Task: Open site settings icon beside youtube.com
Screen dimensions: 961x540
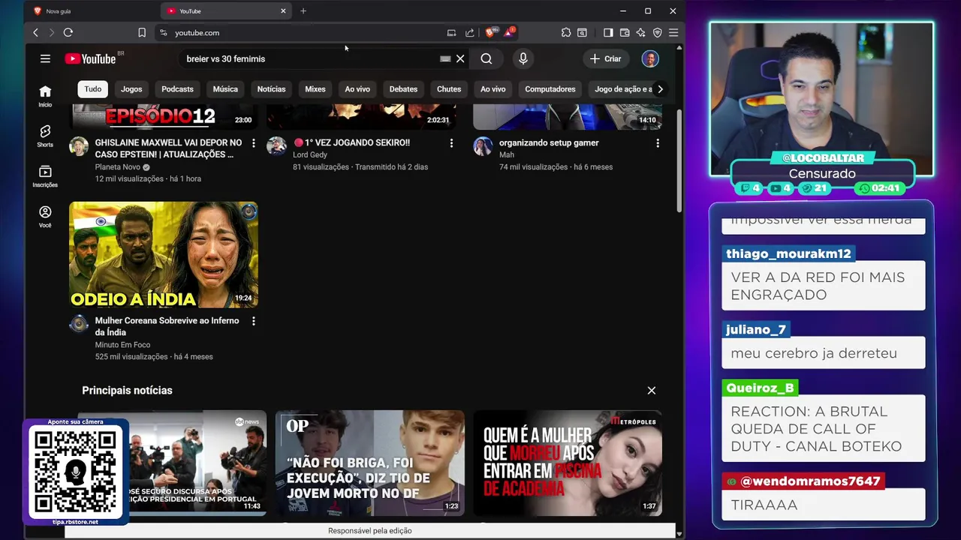Action: pos(163,32)
